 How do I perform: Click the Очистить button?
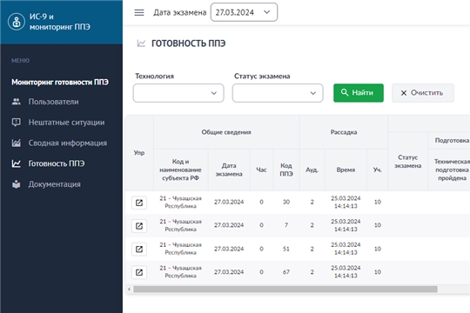pyautogui.click(x=423, y=93)
